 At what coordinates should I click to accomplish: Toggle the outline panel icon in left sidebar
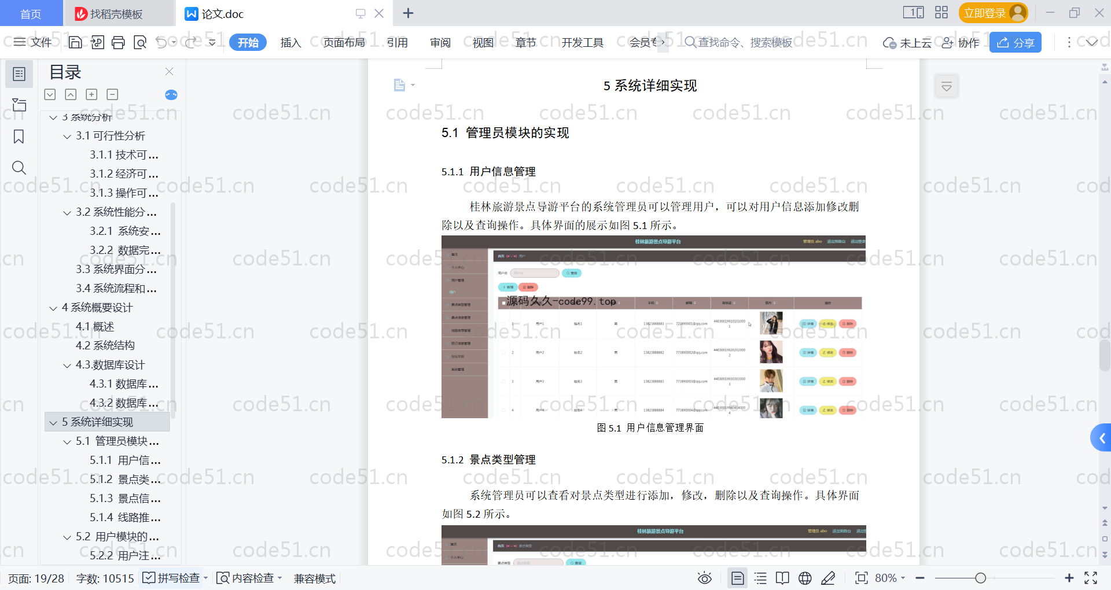pos(19,74)
